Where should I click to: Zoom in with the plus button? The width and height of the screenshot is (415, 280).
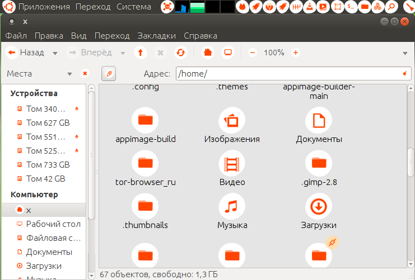(x=296, y=53)
